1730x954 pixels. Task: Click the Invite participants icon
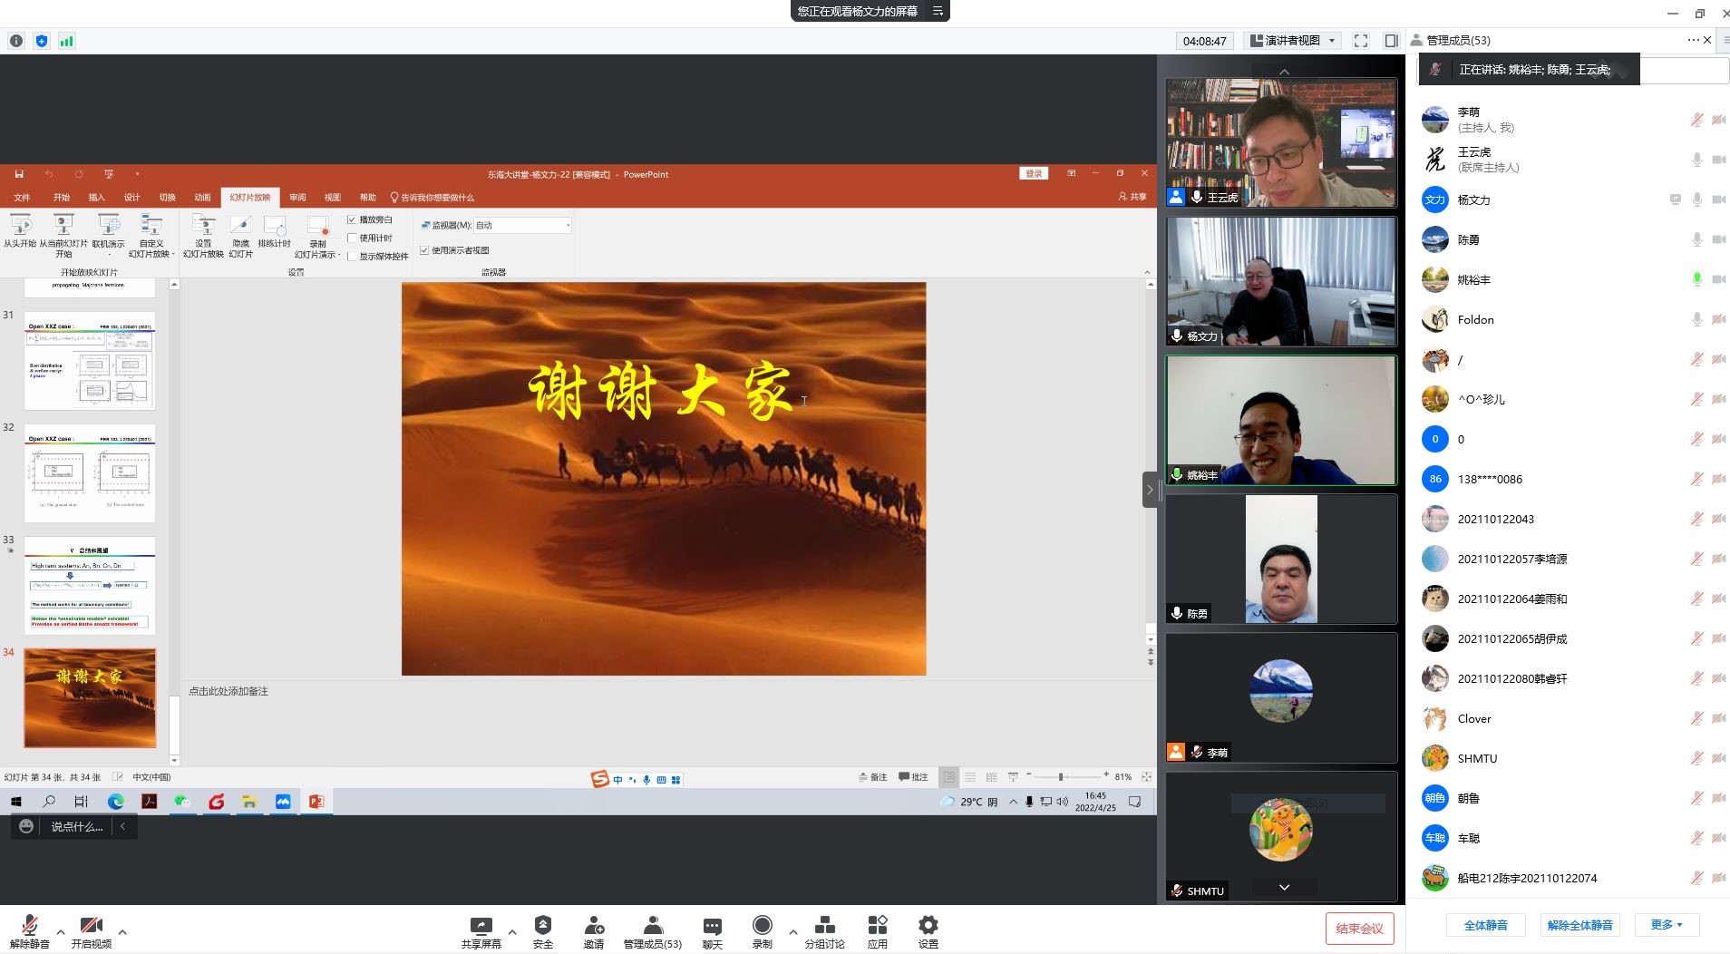coord(594,926)
